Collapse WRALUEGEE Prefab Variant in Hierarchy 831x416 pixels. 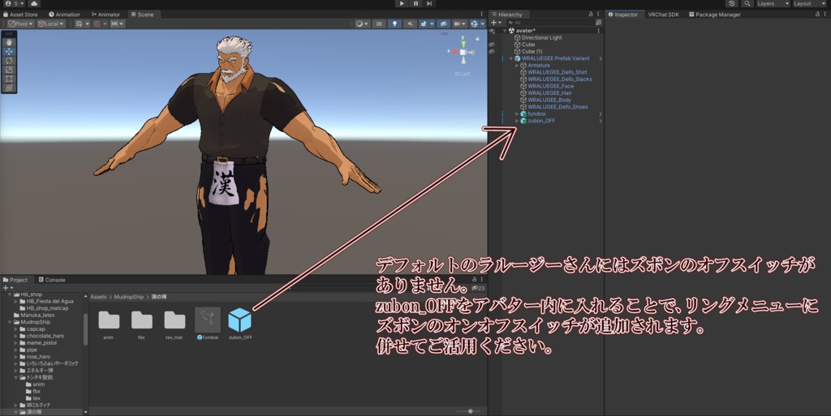[511, 58]
